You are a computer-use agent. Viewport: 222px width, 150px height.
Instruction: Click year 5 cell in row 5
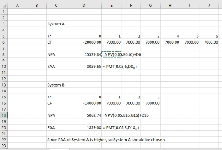189,36
